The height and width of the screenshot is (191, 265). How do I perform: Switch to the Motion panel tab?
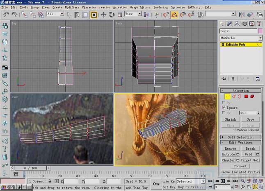tap(244, 24)
